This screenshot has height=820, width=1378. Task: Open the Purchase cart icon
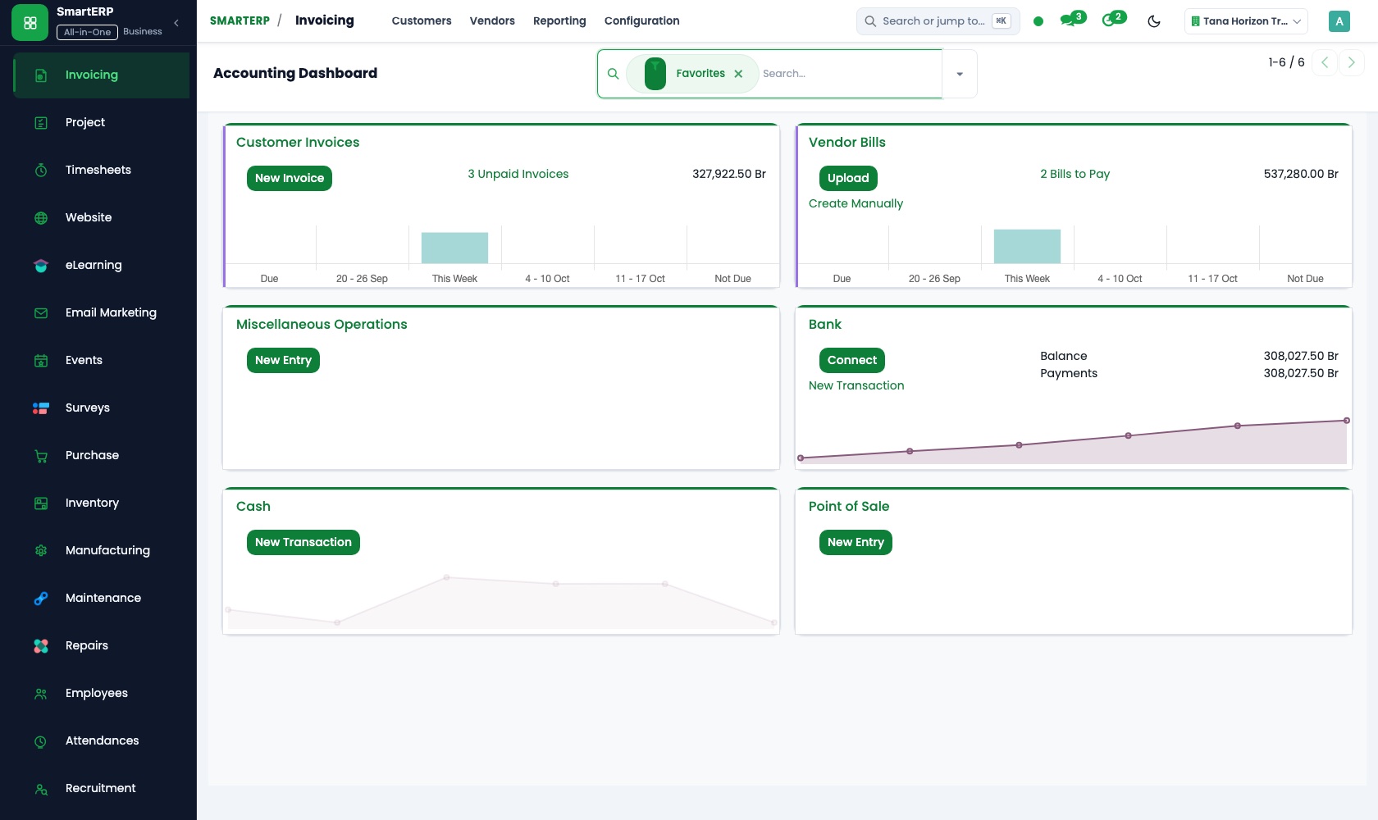click(41, 455)
